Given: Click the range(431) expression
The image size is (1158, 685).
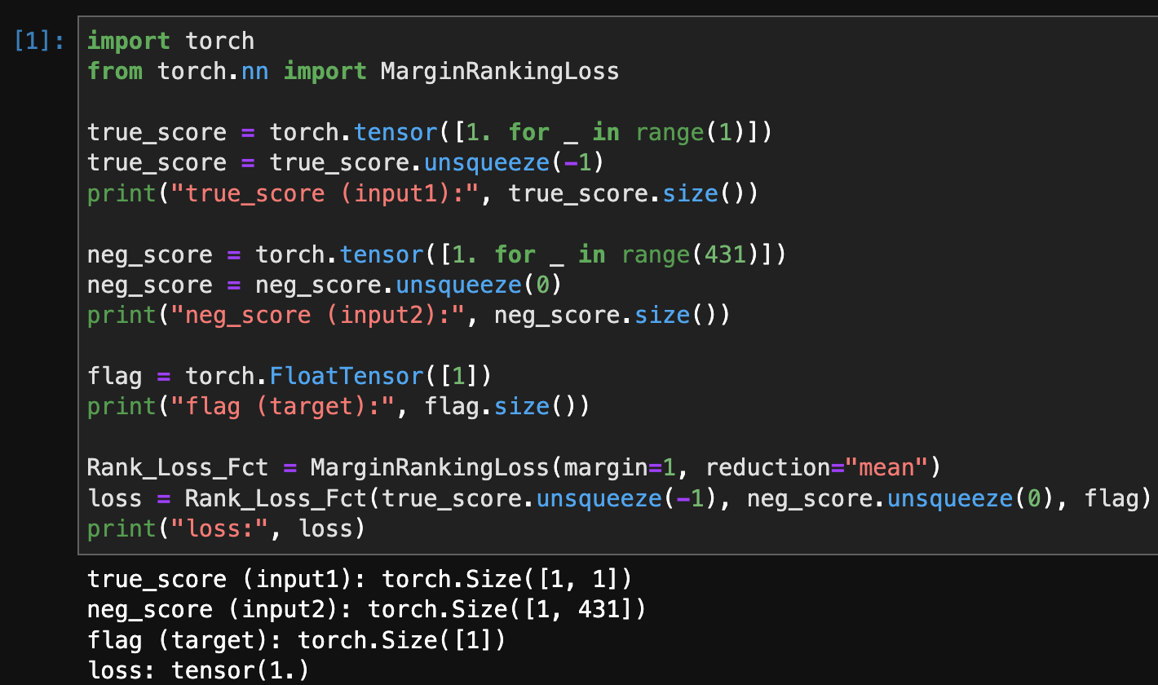Looking at the screenshot, I should coord(689,254).
